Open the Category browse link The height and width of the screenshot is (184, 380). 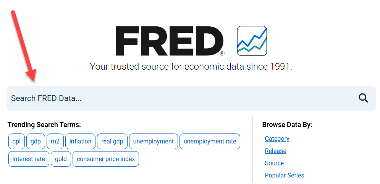277,138
